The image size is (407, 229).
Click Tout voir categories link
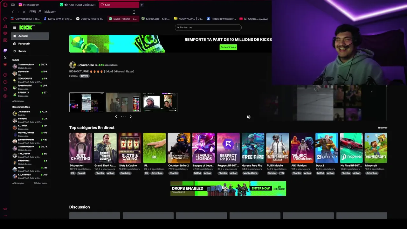pyautogui.click(x=383, y=128)
